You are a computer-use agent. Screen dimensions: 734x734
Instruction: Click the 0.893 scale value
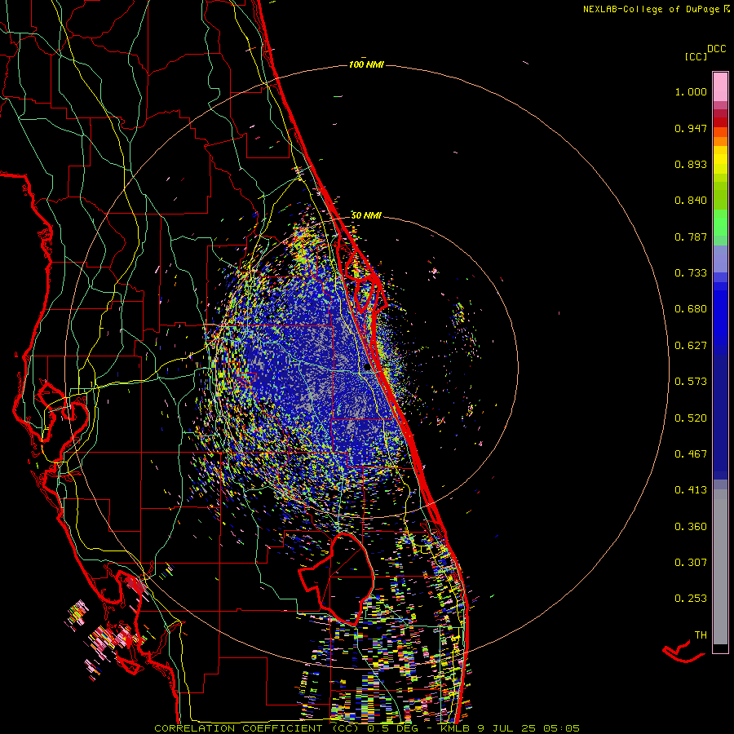pos(691,164)
